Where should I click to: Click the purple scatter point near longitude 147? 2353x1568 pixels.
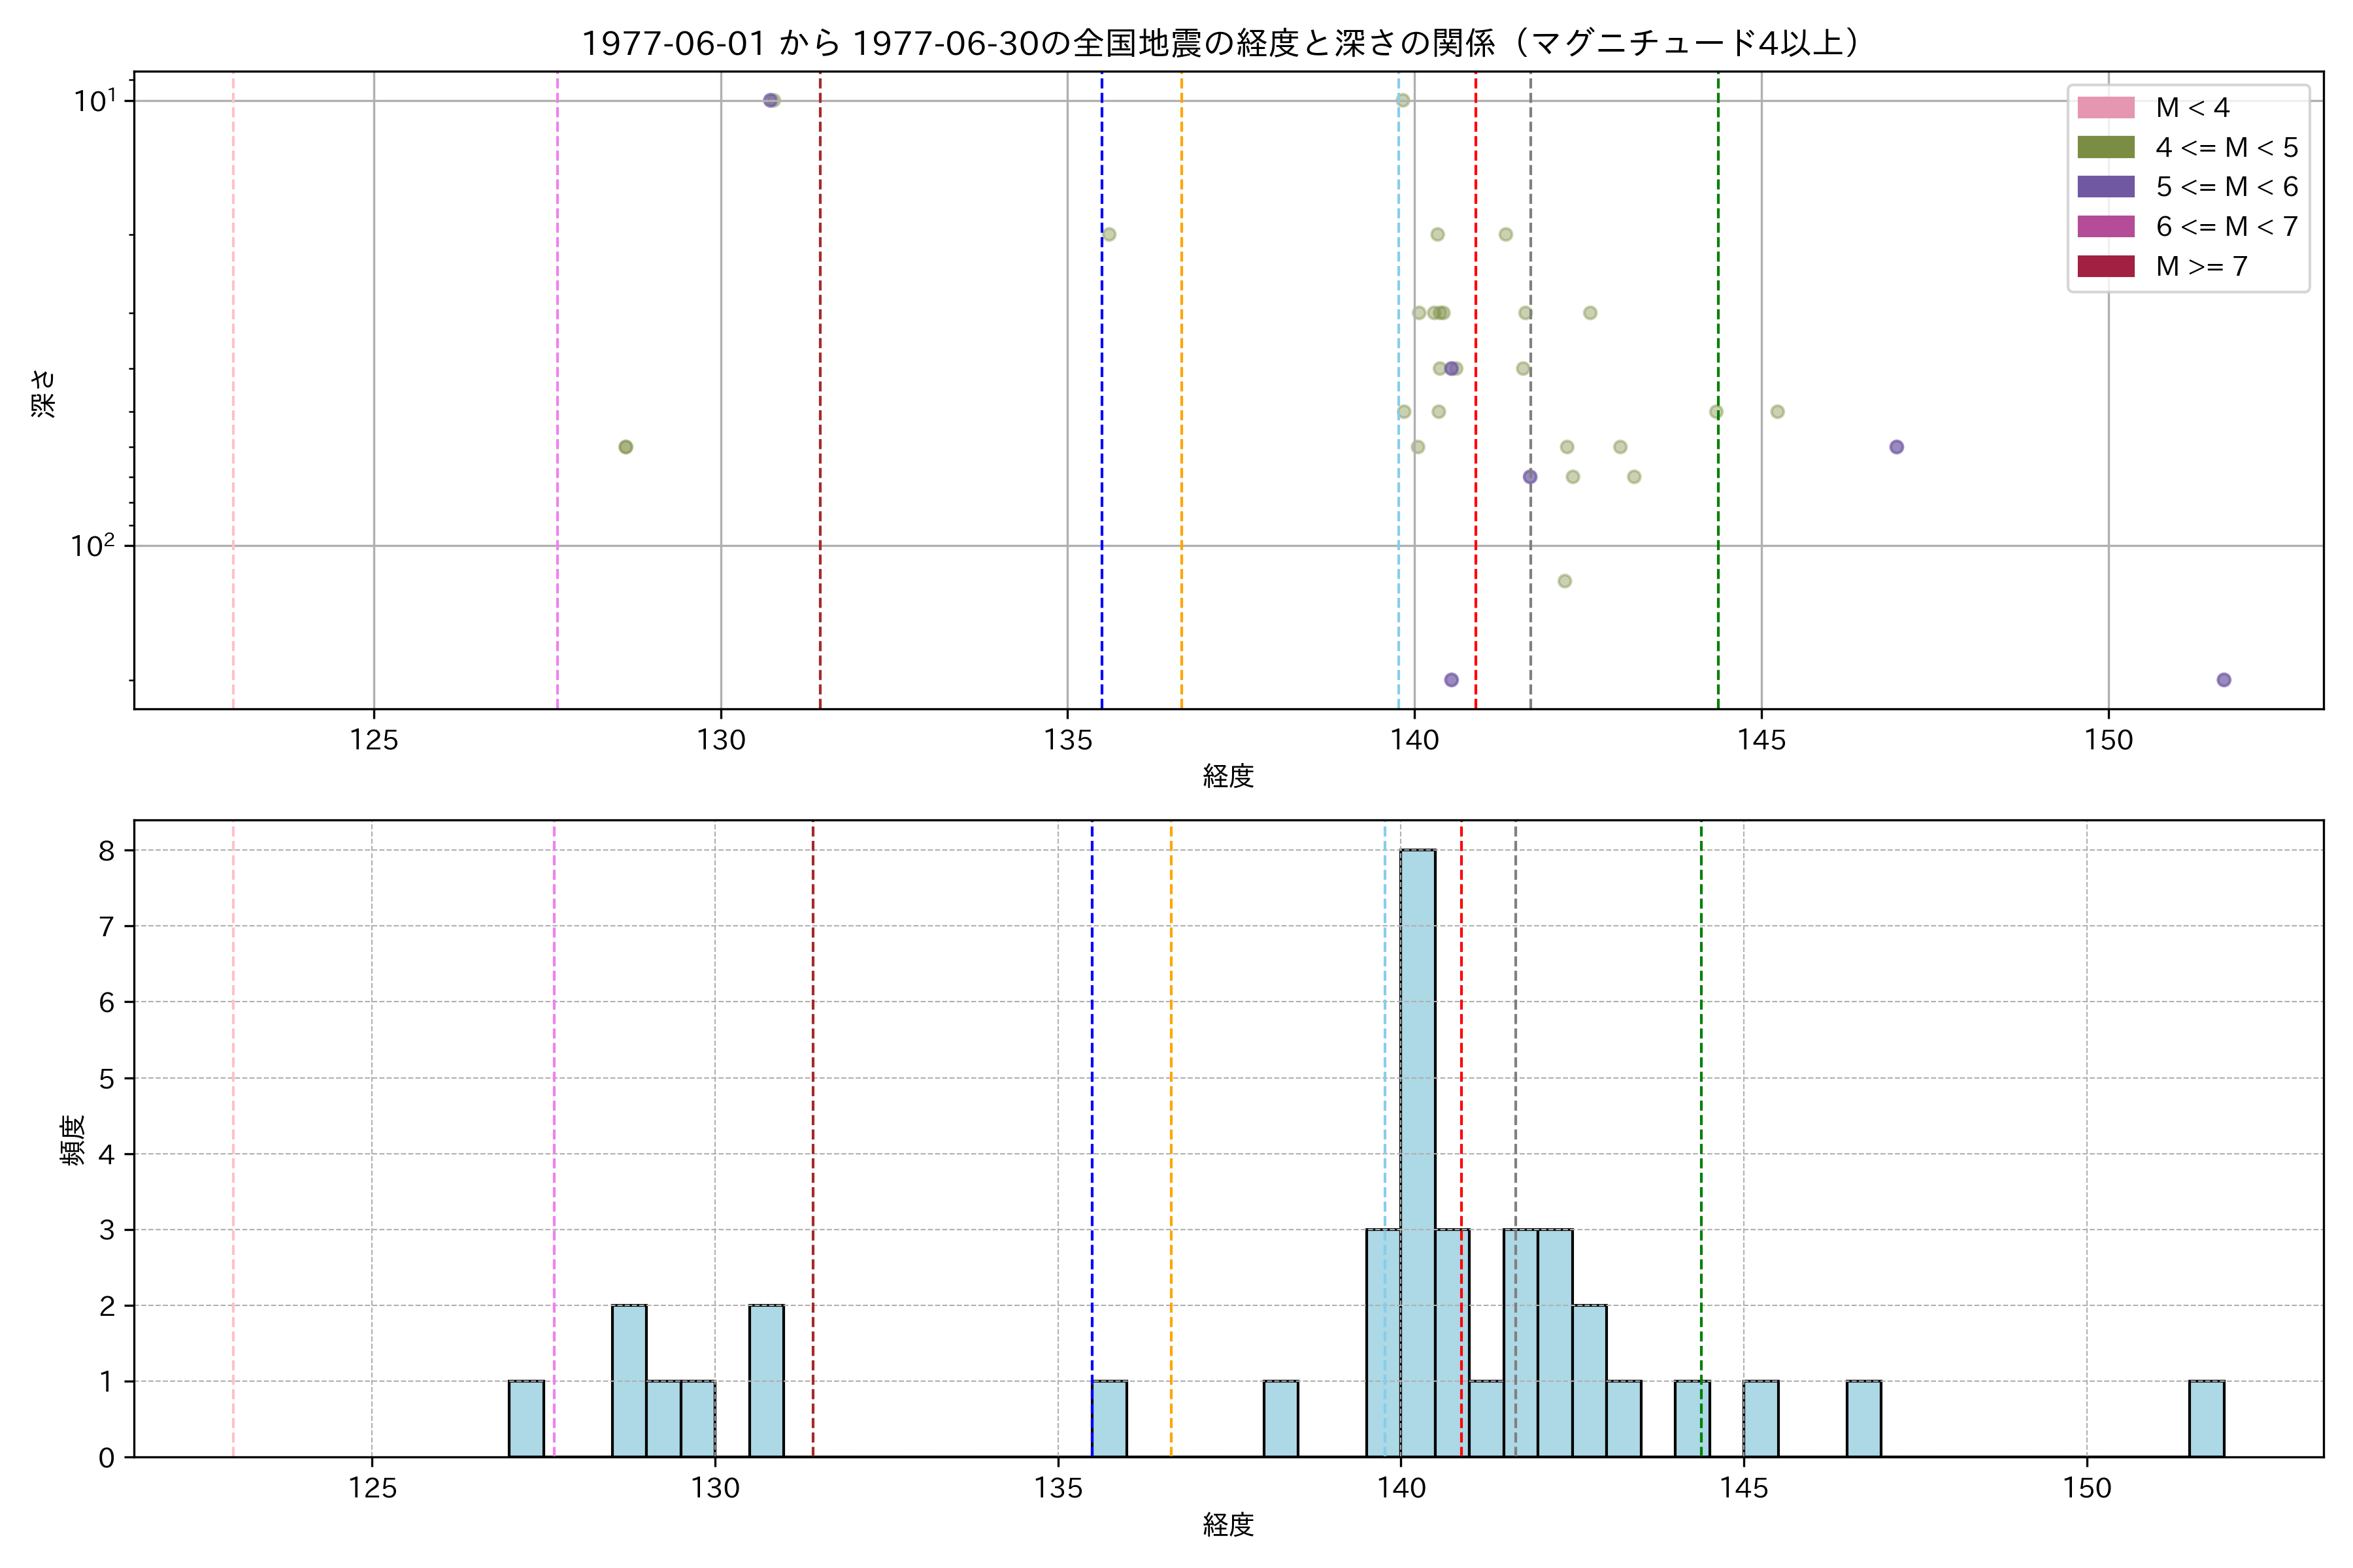(x=1897, y=447)
